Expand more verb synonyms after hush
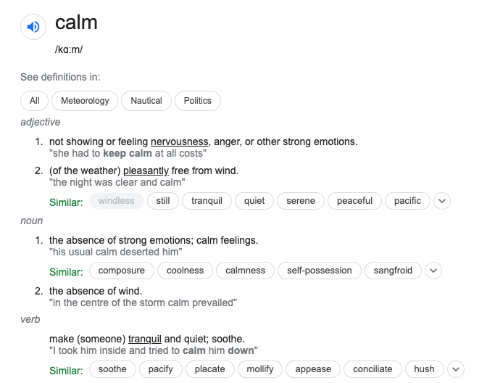This screenshot has width=495, height=383. point(455,369)
